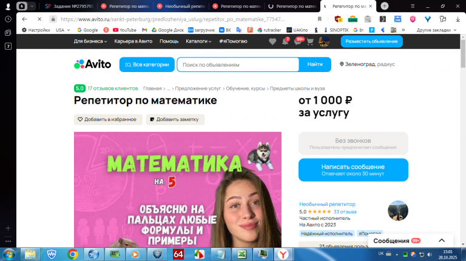Open the Avito user profile avatar

pos(324,42)
